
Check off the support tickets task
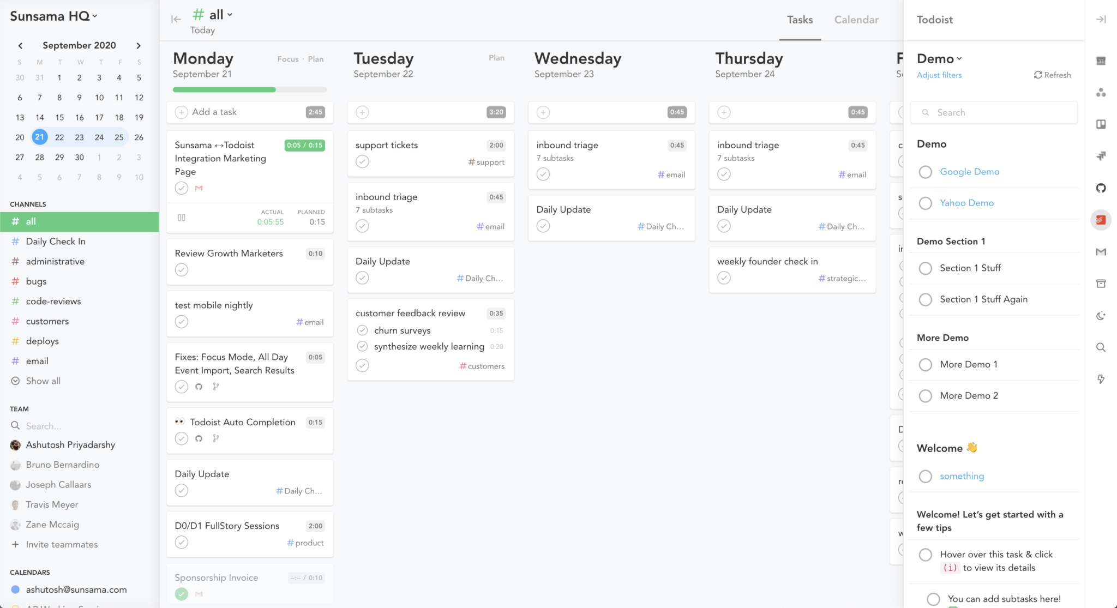coord(362,161)
